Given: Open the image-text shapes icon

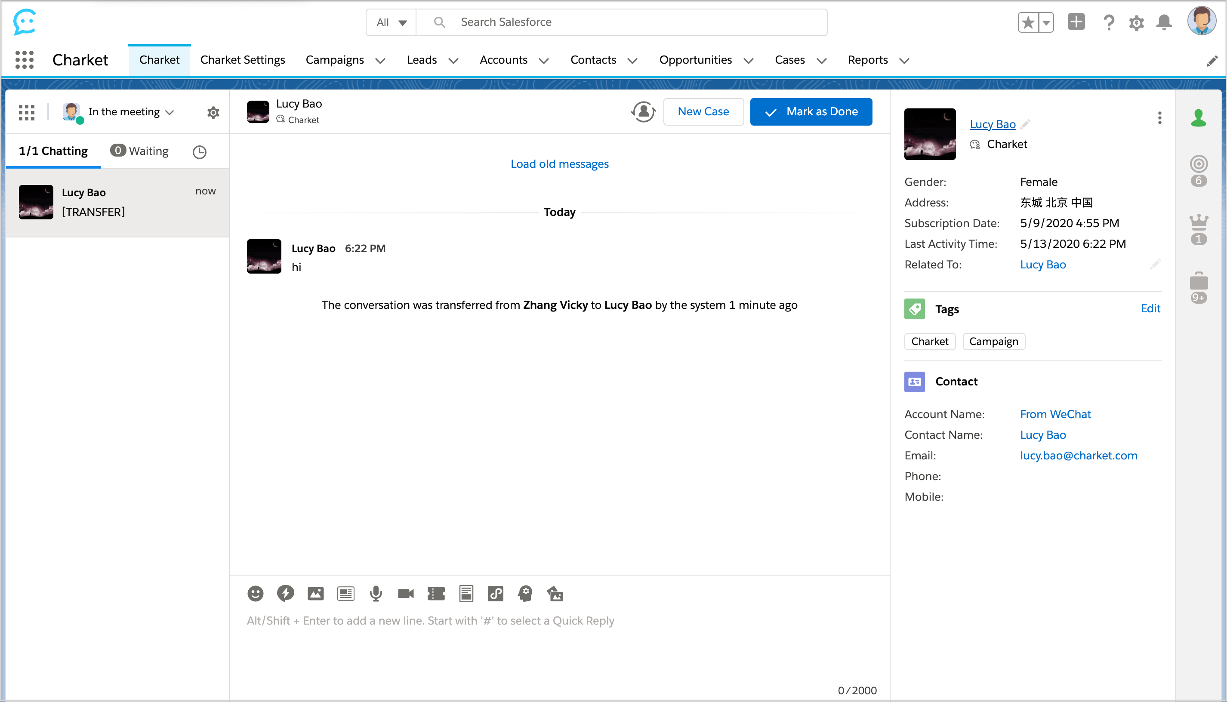Looking at the screenshot, I should (555, 594).
